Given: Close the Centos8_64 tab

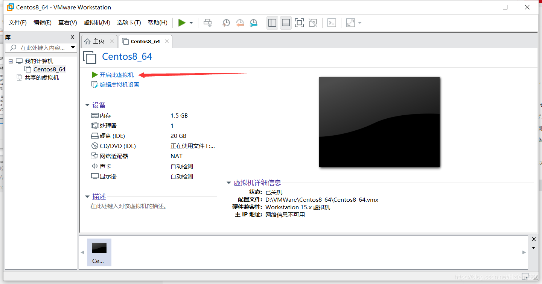Looking at the screenshot, I should (x=167, y=41).
